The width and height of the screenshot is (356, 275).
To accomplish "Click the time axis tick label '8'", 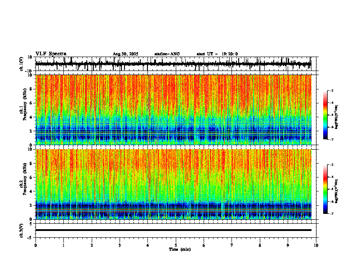I will (x=260, y=245).
